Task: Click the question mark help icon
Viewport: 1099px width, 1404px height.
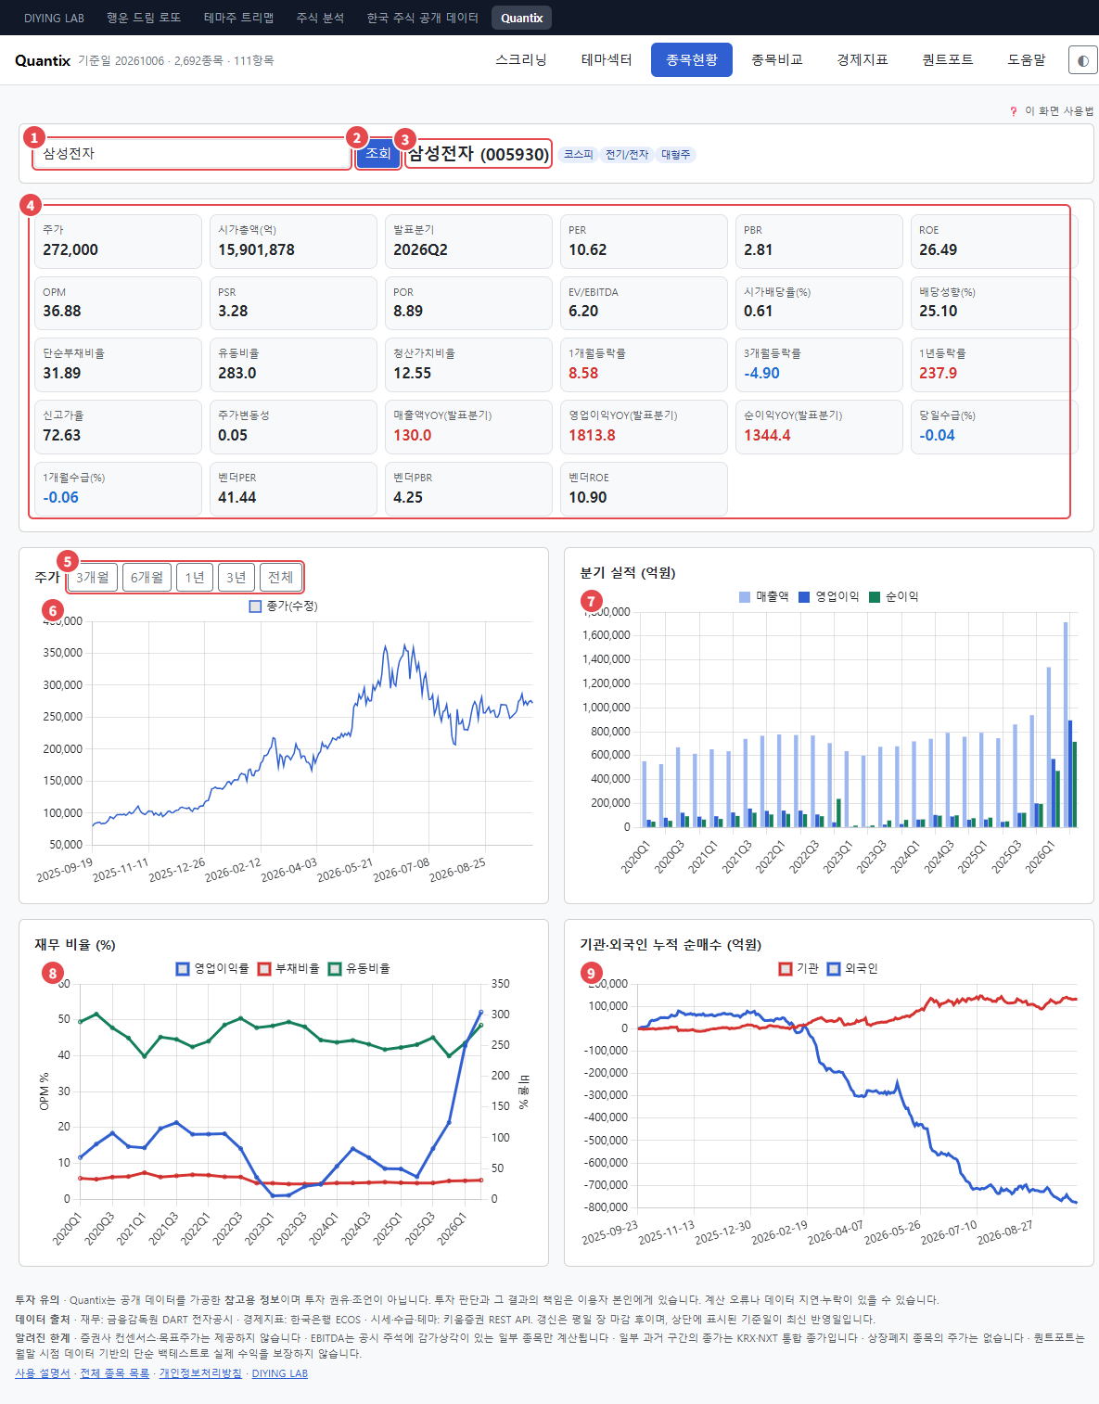Action: [x=1013, y=111]
